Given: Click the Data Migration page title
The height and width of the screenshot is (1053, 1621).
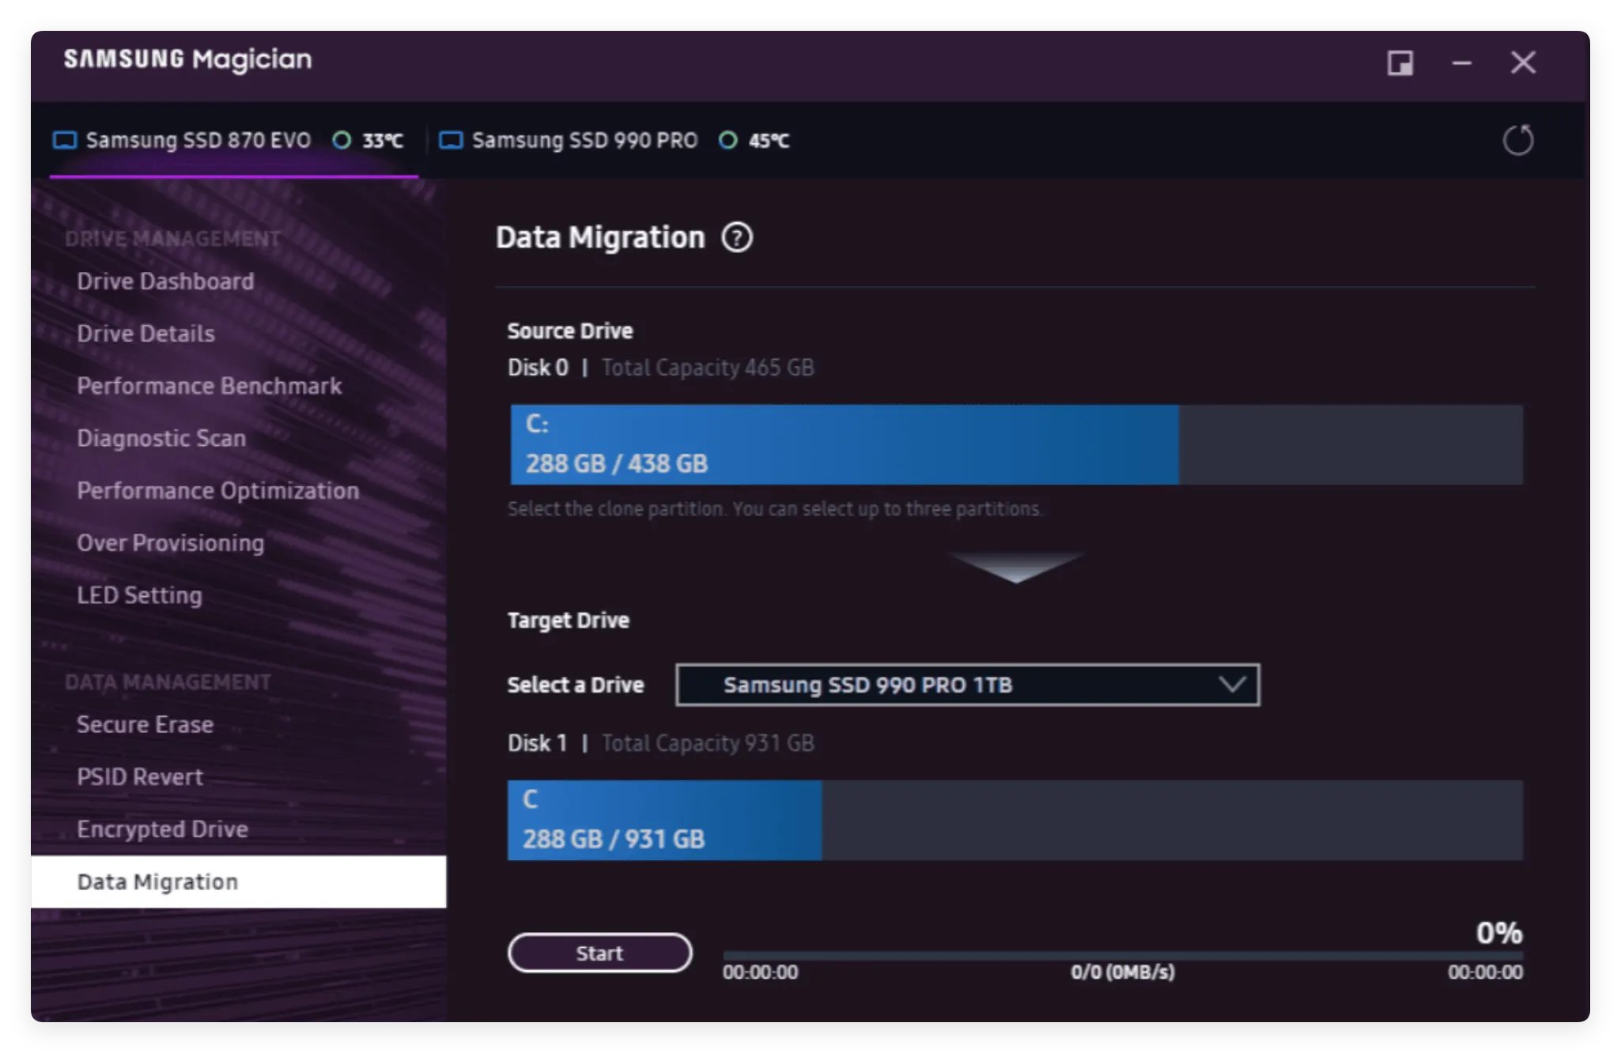Looking at the screenshot, I should point(600,237).
